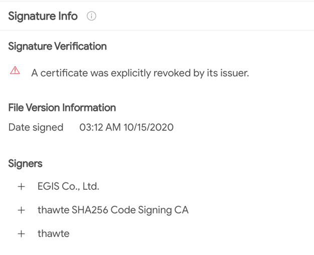Click 'SHA256' in the thawte CA name
The height and width of the screenshot is (255, 314).
point(90,210)
